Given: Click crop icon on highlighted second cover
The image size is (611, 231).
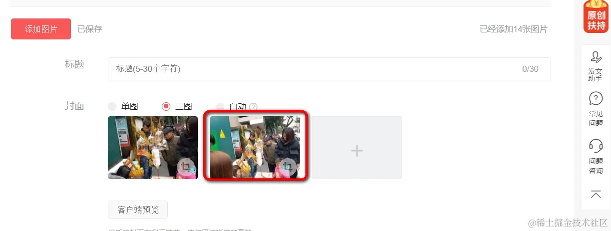Looking at the screenshot, I should 287,167.
